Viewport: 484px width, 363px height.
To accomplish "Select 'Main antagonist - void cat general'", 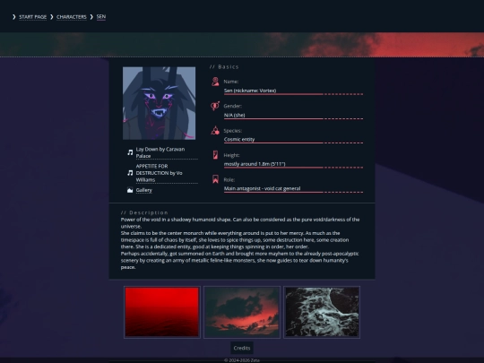I will point(262,188).
